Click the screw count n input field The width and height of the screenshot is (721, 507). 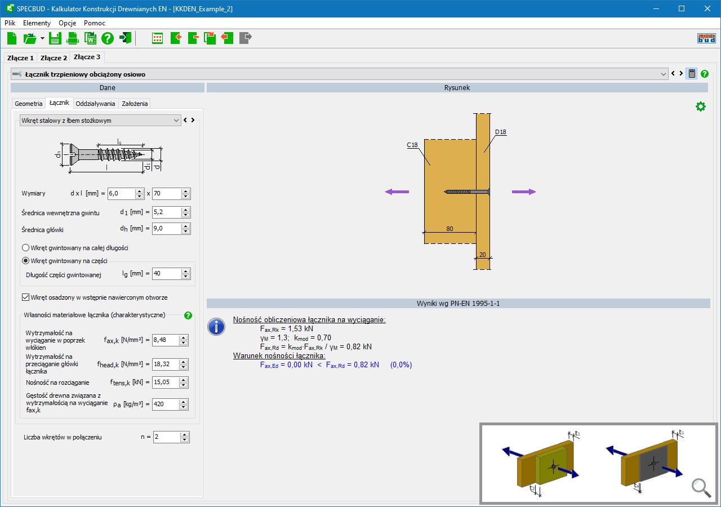pyautogui.click(x=166, y=437)
